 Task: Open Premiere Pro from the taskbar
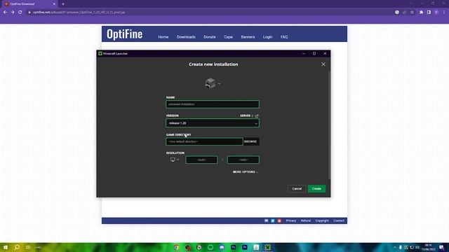point(245,247)
